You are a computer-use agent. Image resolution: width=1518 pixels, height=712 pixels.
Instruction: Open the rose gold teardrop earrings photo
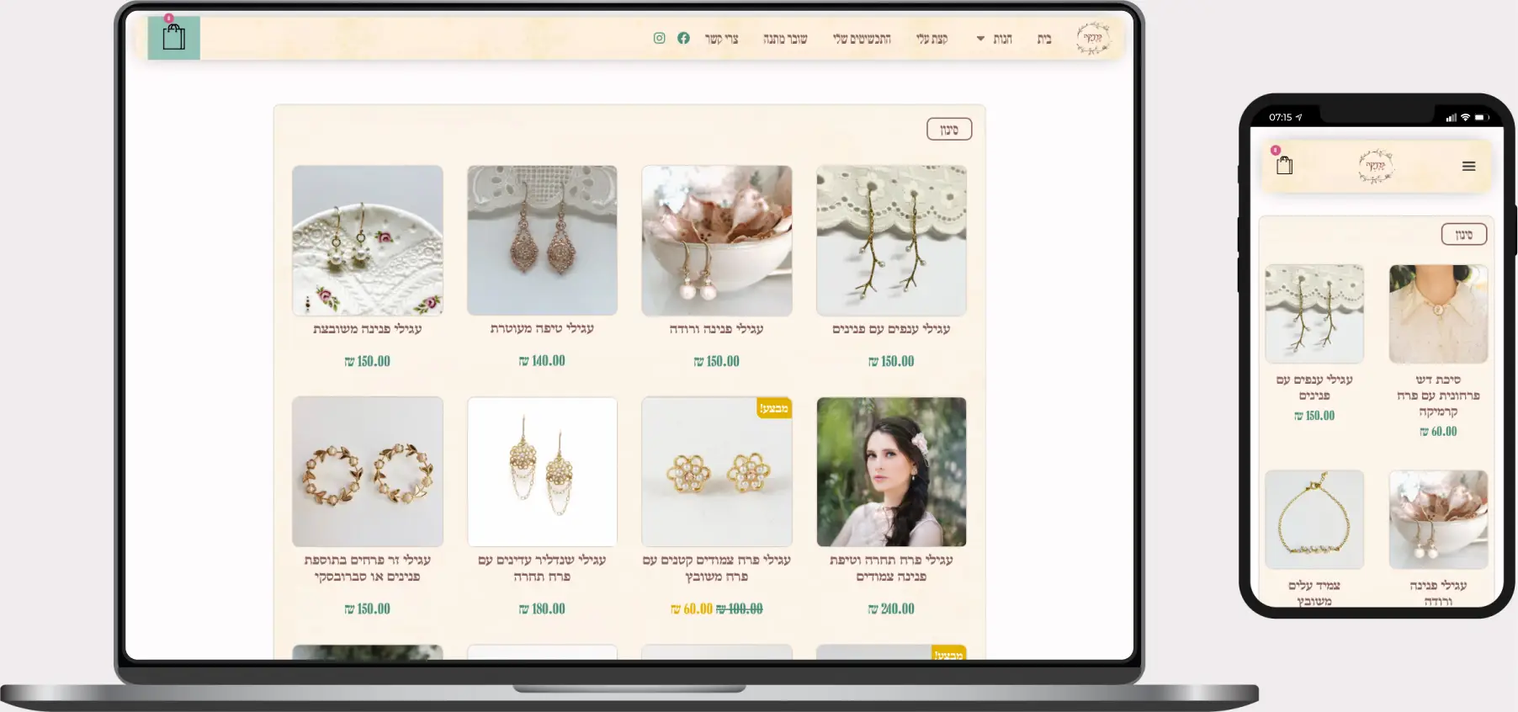point(543,241)
